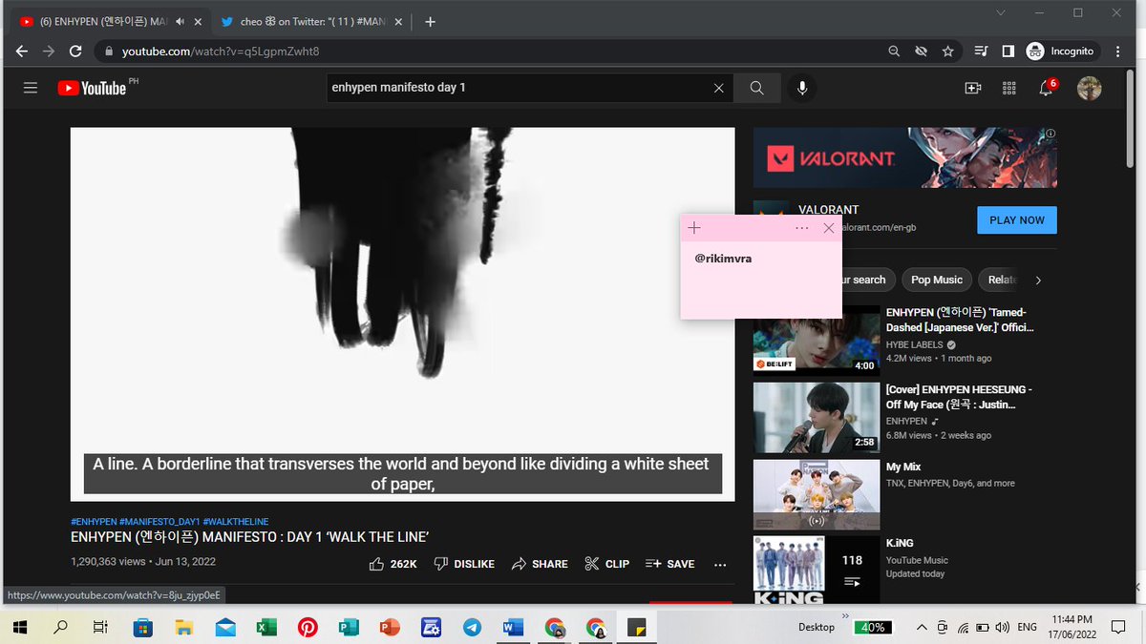This screenshot has height=644, width=1146.
Task: Create a clip with the CLIP button
Action: [607, 564]
